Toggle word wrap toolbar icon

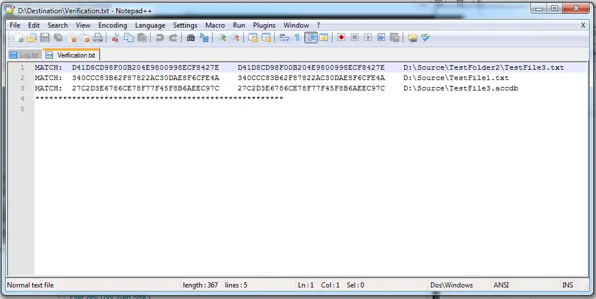pos(284,37)
